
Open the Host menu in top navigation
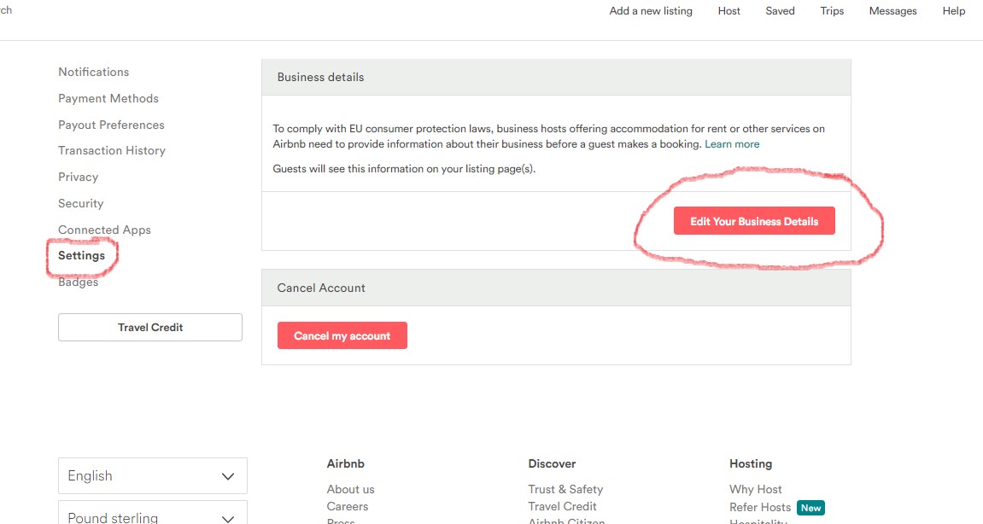click(729, 11)
